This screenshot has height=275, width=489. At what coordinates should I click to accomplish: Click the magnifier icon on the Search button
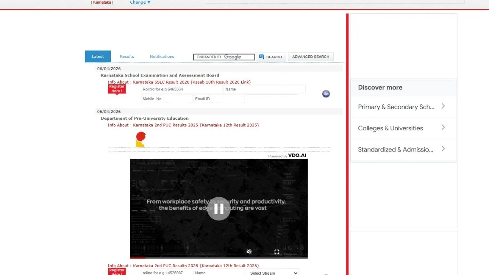pos(262,57)
